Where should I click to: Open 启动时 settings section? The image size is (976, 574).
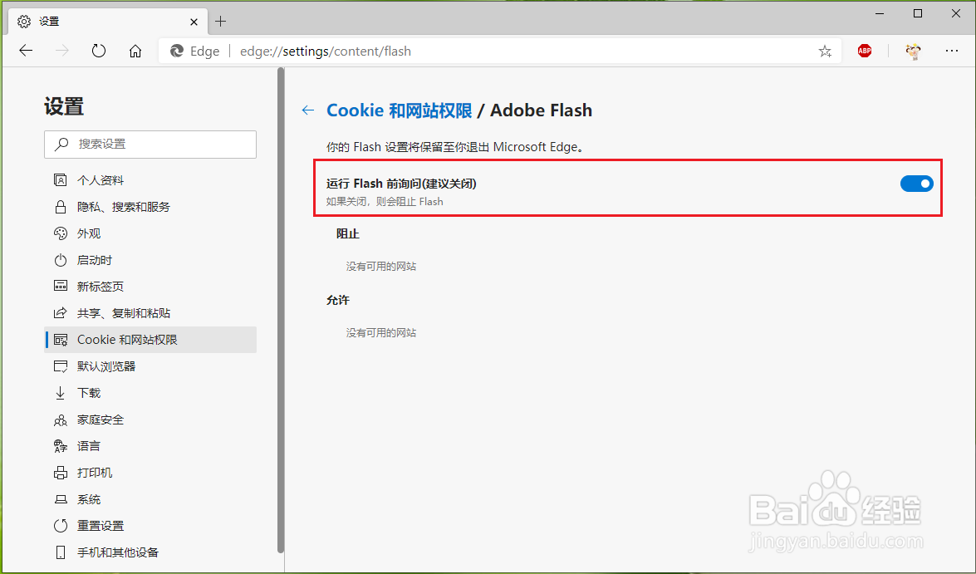150,260
